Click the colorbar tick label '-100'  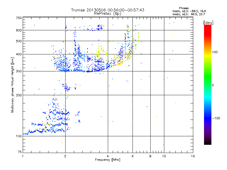[x=216, y=118]
